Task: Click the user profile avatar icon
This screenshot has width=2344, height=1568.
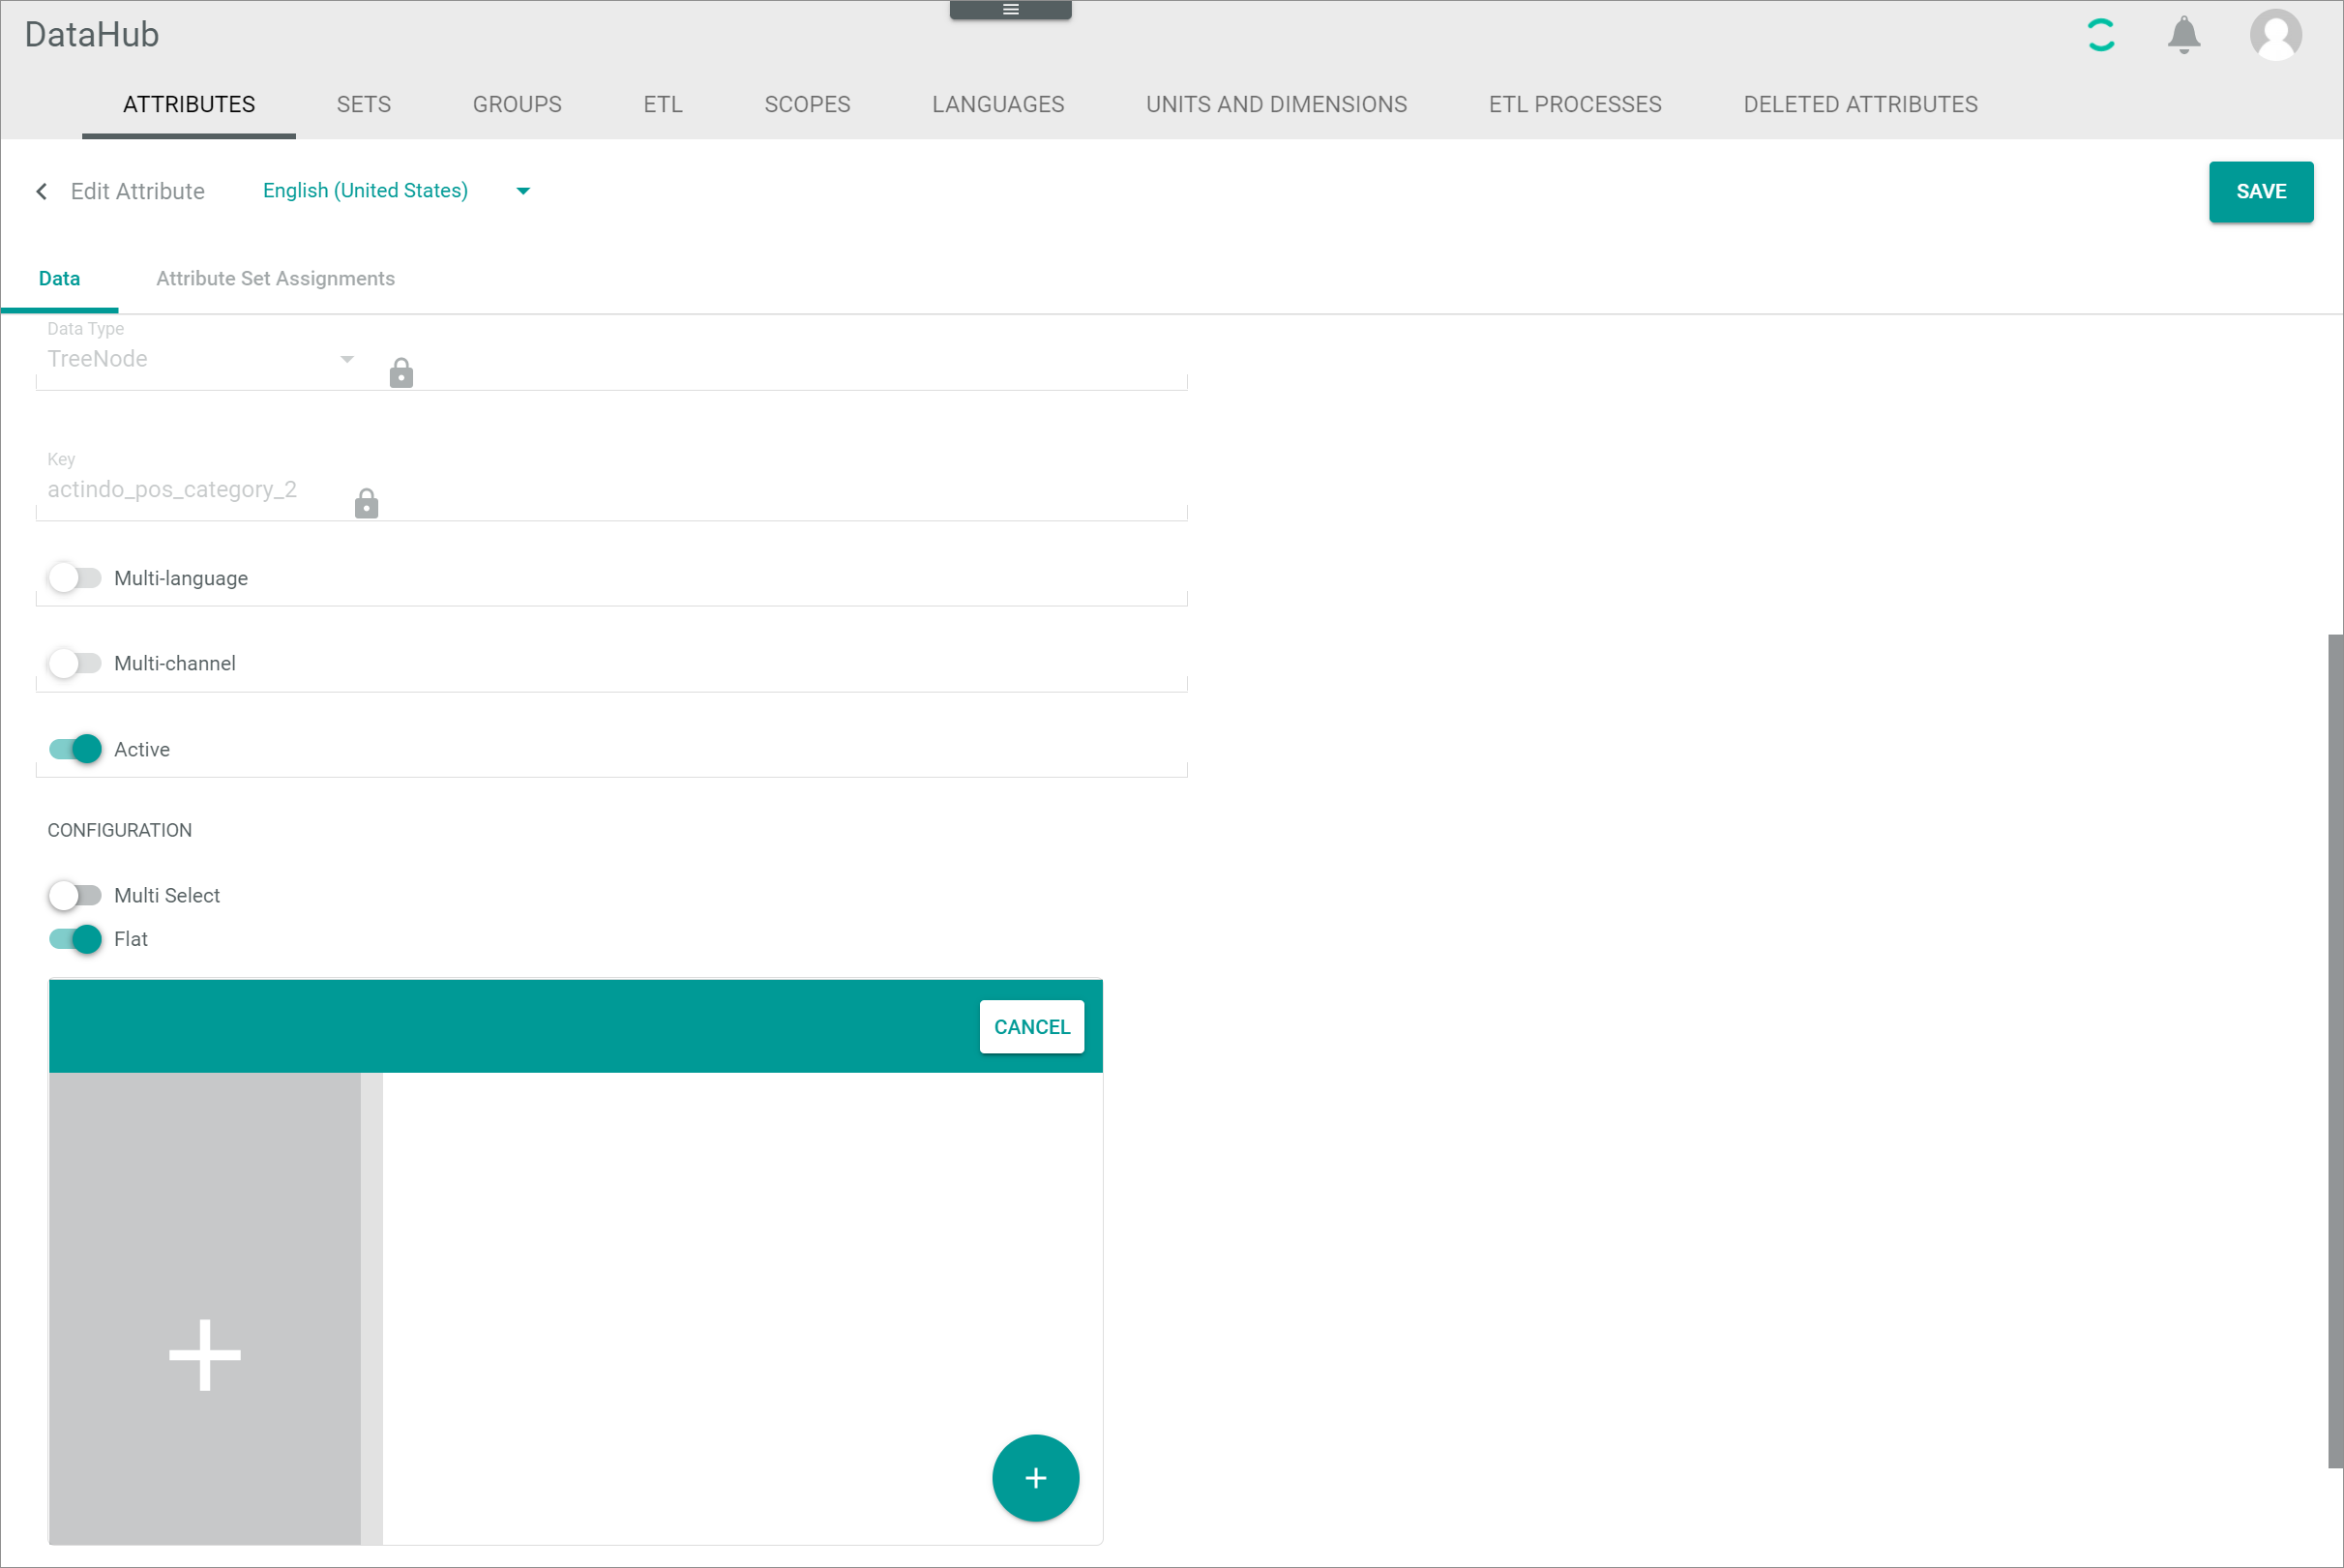Action: [2275, 35]
